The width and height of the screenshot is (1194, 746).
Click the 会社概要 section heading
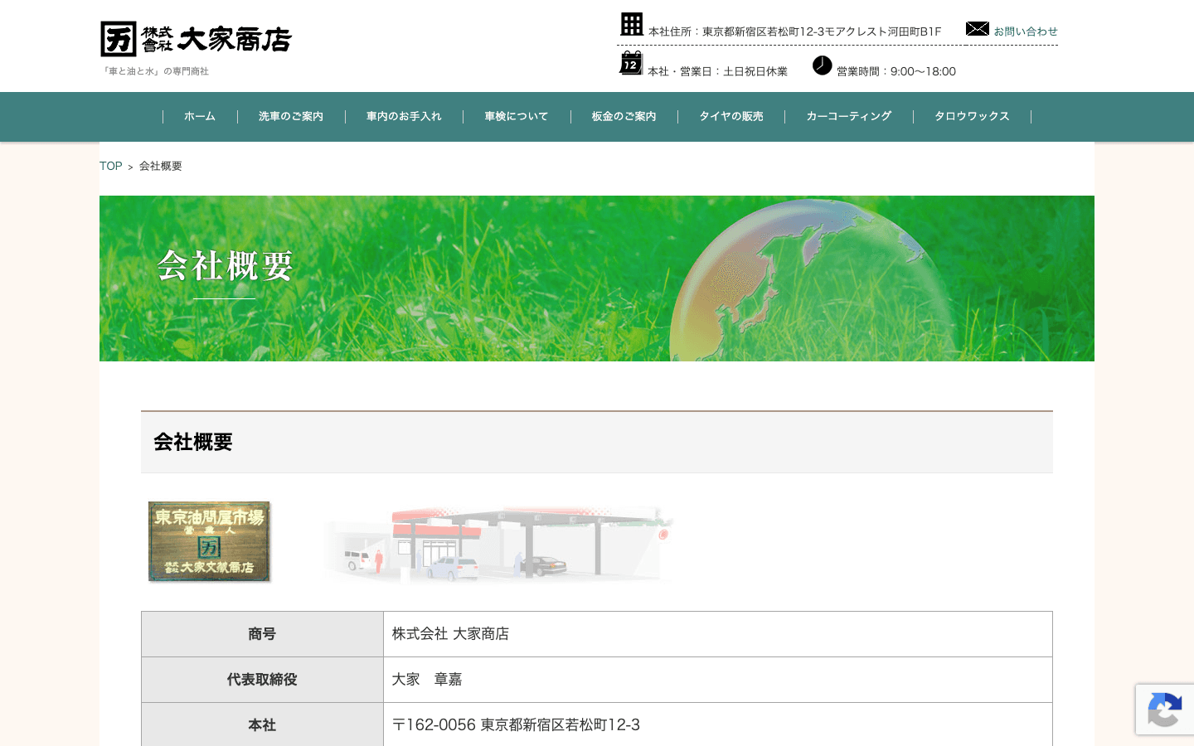coord(597,443)
